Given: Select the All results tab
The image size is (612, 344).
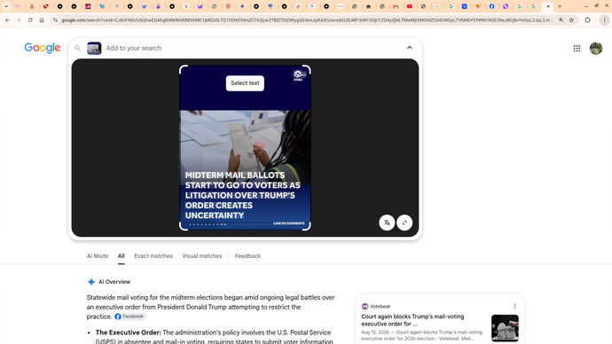Looking at the screenshot, I should point(122,256).
